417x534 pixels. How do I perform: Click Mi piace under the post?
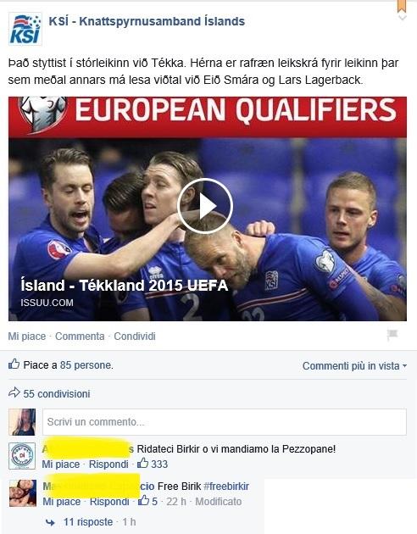(x=27, y=337)
